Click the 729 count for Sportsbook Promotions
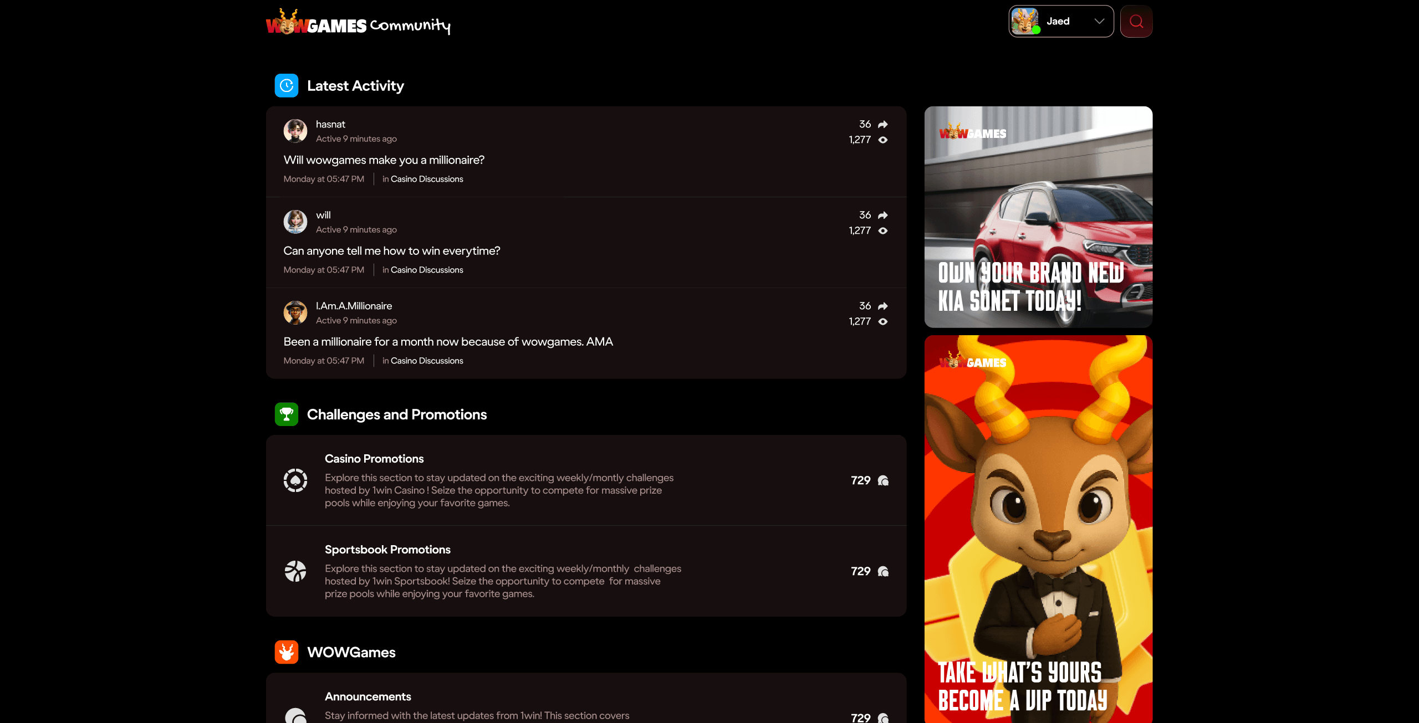Screen dimensions: 1419x723 click(861, 571)
